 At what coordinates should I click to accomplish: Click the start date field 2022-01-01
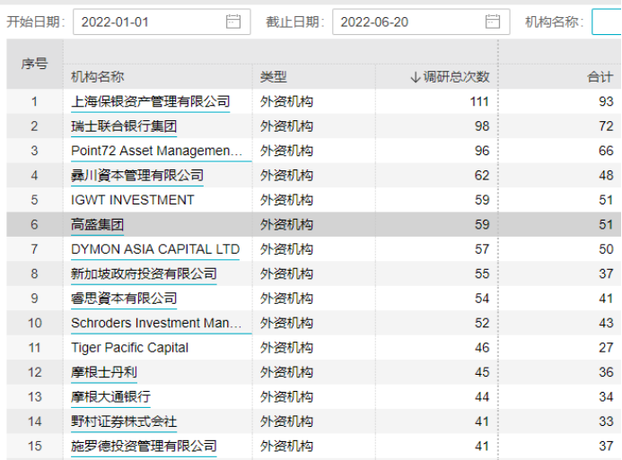coord(148,22)
